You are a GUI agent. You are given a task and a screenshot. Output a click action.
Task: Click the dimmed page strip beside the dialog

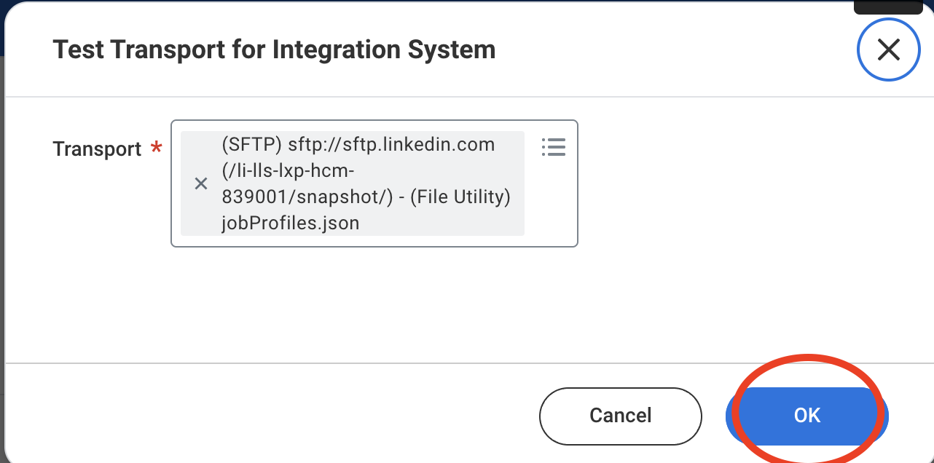[2, 218]
